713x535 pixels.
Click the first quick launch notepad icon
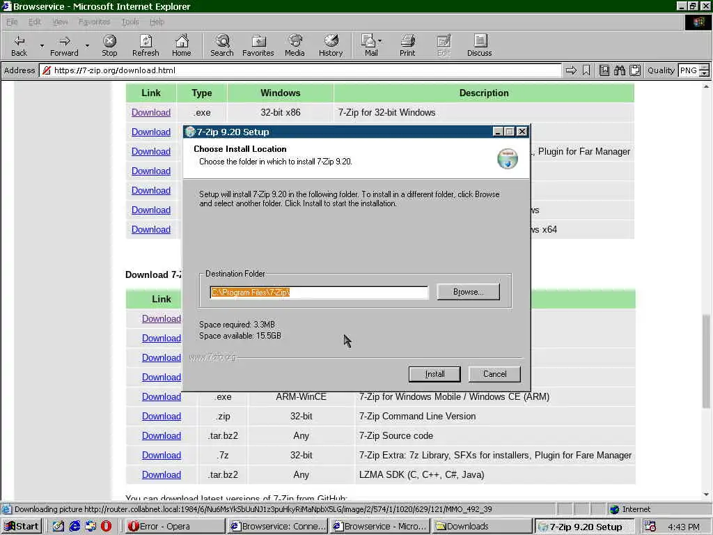tap(58, 527)
